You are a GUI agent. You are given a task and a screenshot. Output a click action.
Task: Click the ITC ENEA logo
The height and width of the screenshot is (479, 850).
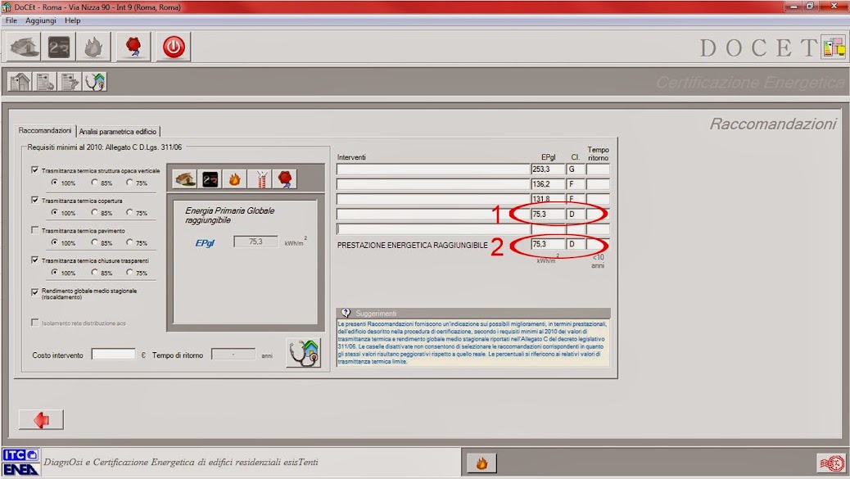pyautogui.click(x=20, y=462)
